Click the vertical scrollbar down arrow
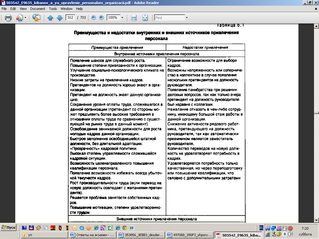This screenshot has width=319, height=239. point(317,220)
